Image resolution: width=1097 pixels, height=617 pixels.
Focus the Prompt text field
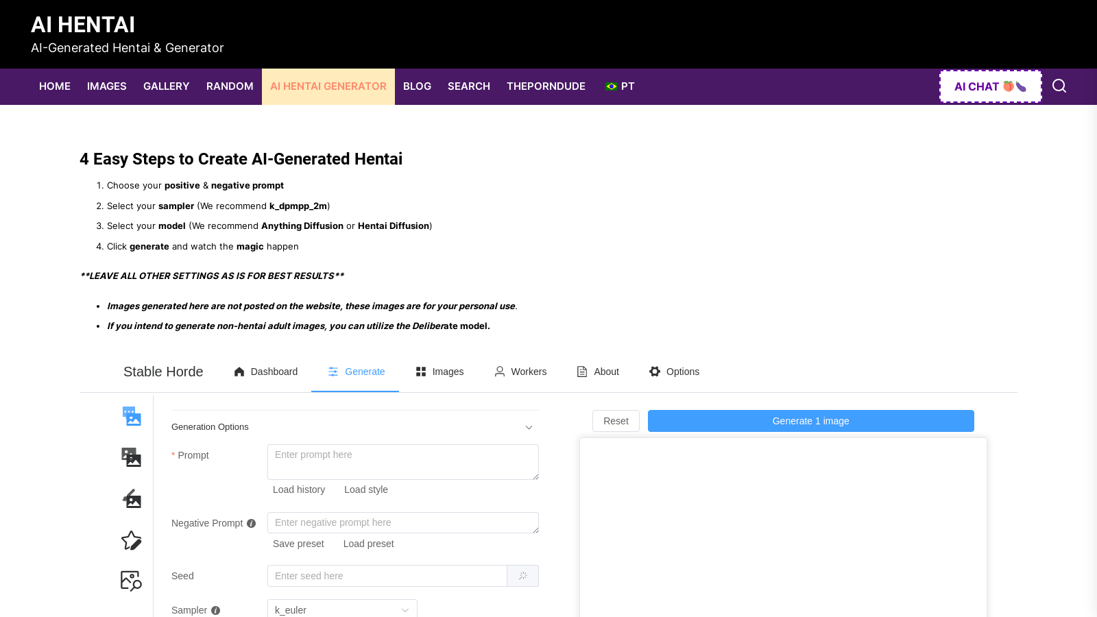tap(403, 462)
